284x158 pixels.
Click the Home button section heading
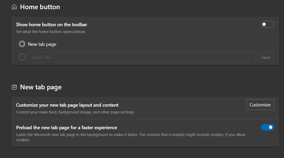tap(40, 7)
